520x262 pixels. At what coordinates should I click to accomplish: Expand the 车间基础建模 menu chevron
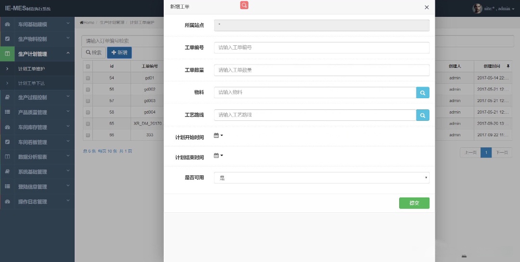[68, 24]
